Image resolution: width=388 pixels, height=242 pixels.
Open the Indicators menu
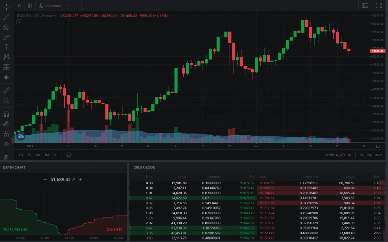coord(50,6)
